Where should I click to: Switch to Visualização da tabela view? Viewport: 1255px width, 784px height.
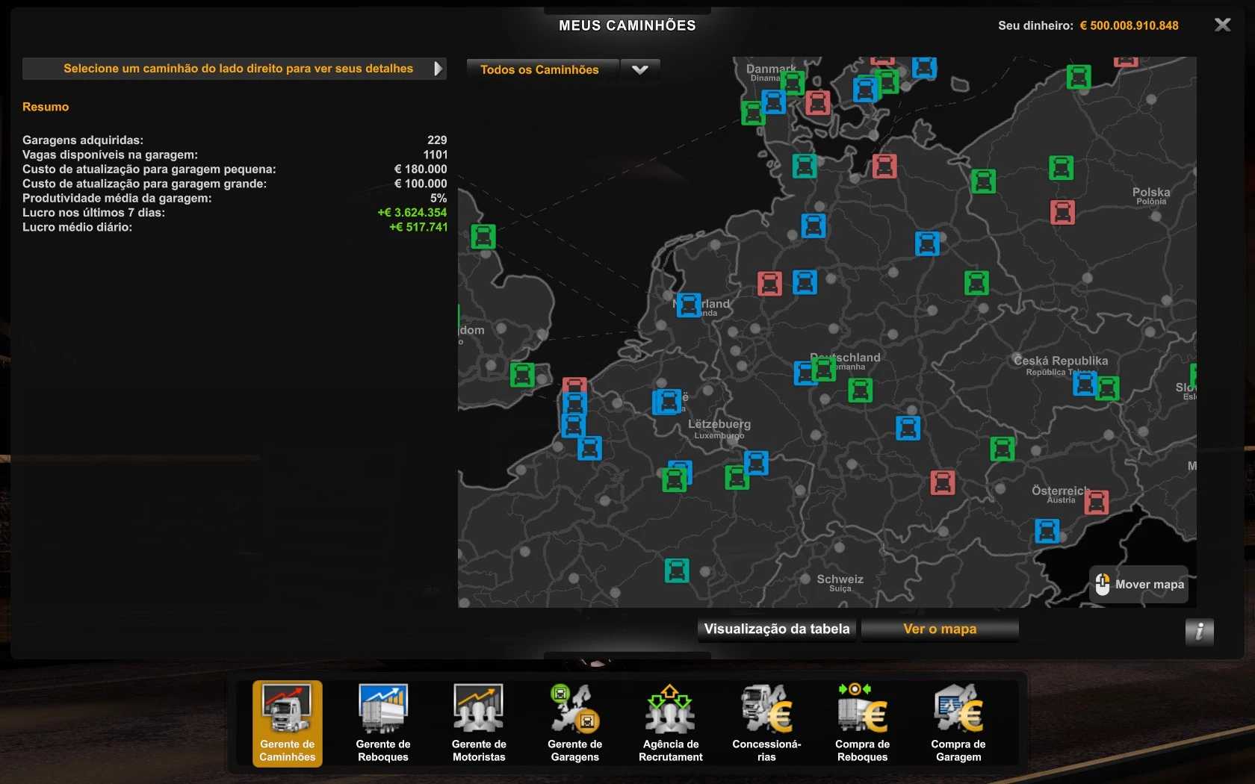777,629
